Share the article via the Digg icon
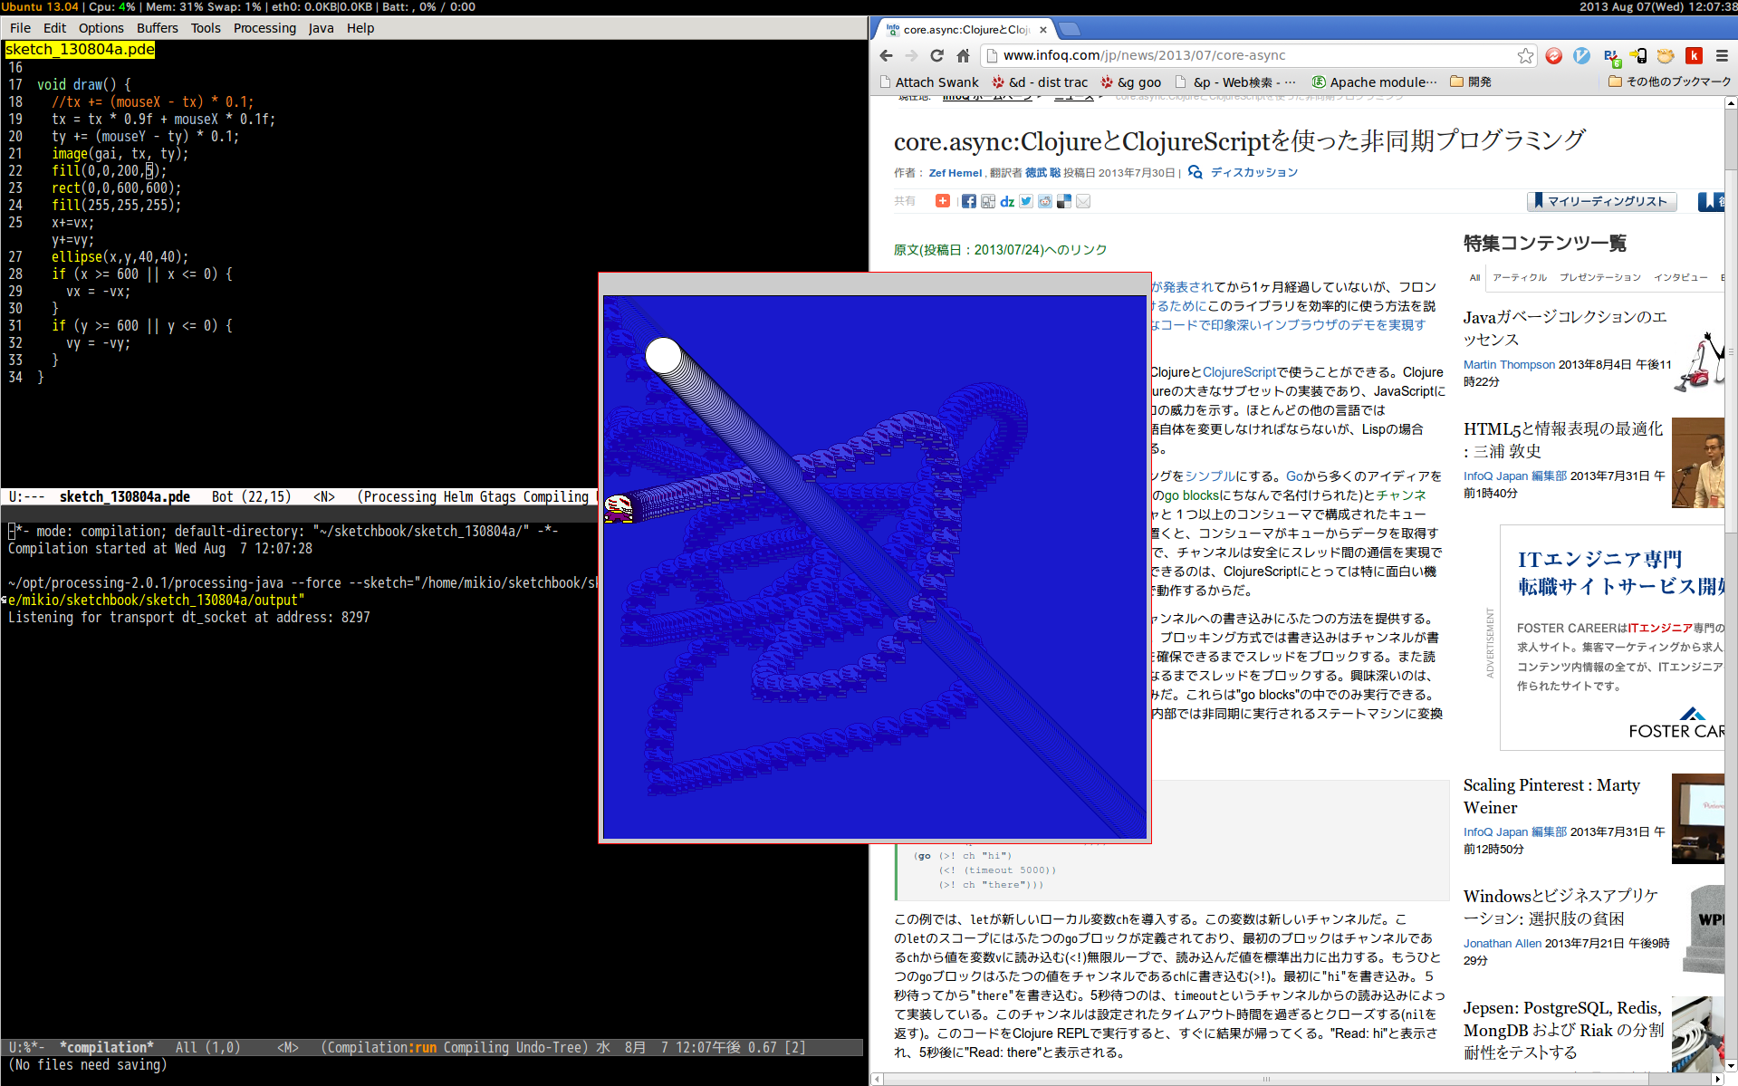 coord(988,201)
